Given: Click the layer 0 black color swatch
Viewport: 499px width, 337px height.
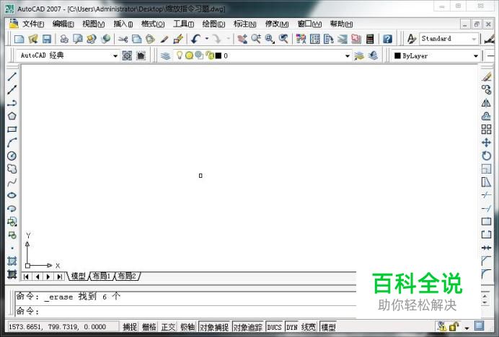Looking at the screenshot, I should point(218,56).
